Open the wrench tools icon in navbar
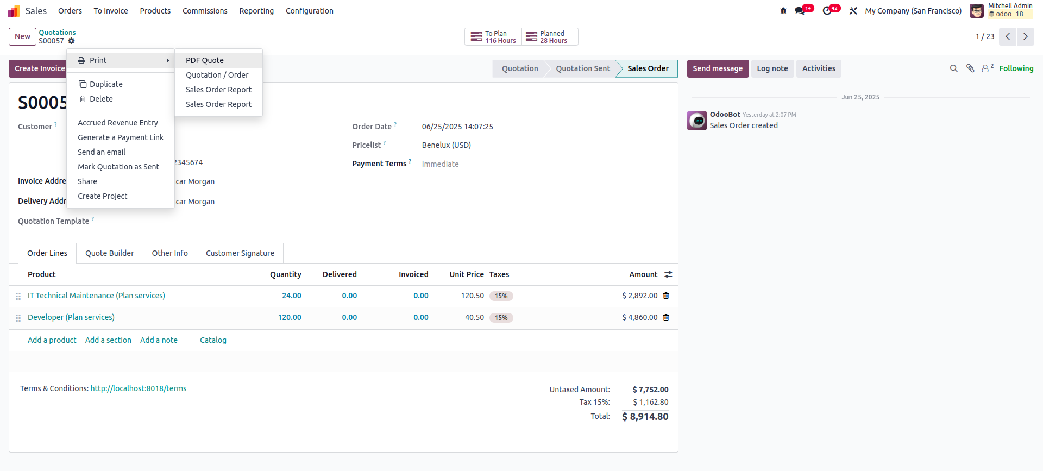The width and height of the screenshot is (1043, 471). coord(853,11)
